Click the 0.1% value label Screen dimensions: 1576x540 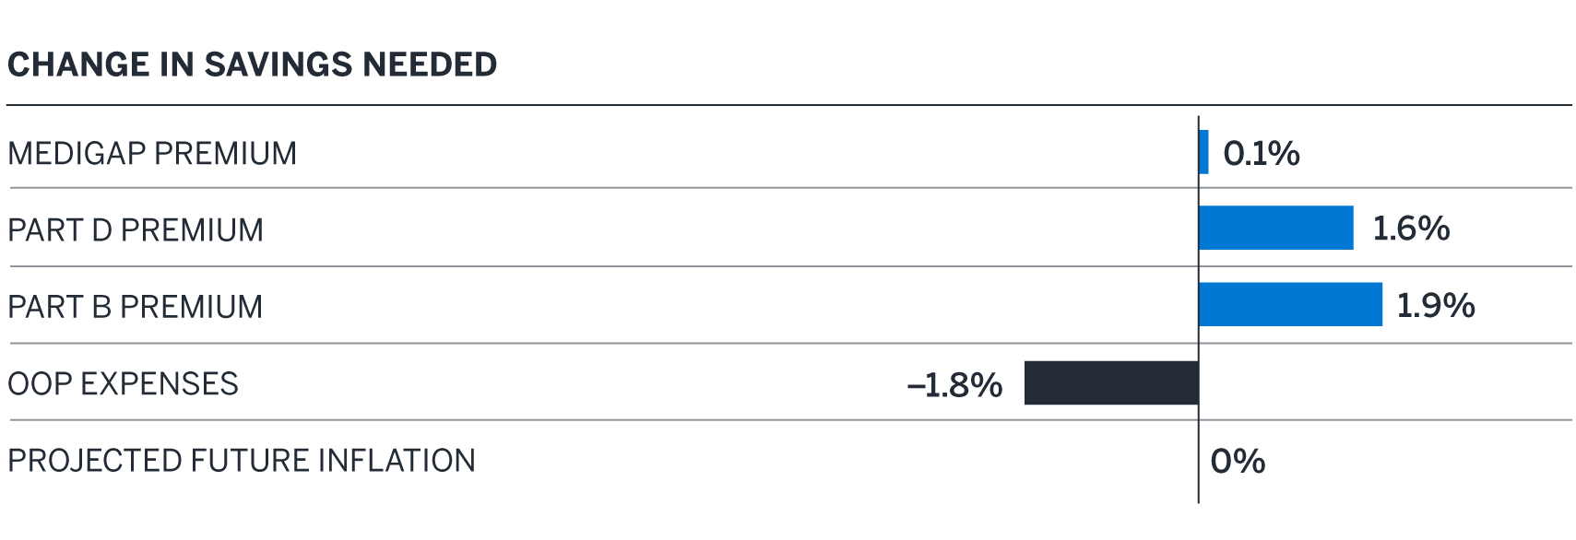(x=1261, y=153)
